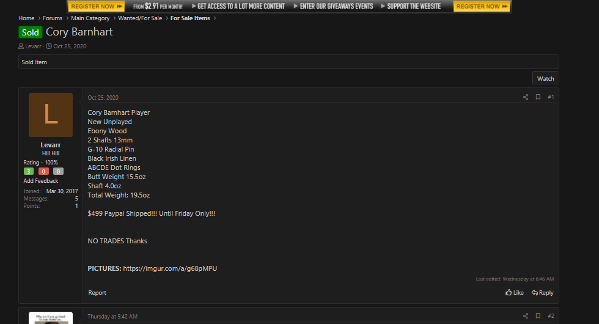
Task: Open Wanted/For Sale breadcrumb
Action: pyautogui.click(x=140, y=18)
